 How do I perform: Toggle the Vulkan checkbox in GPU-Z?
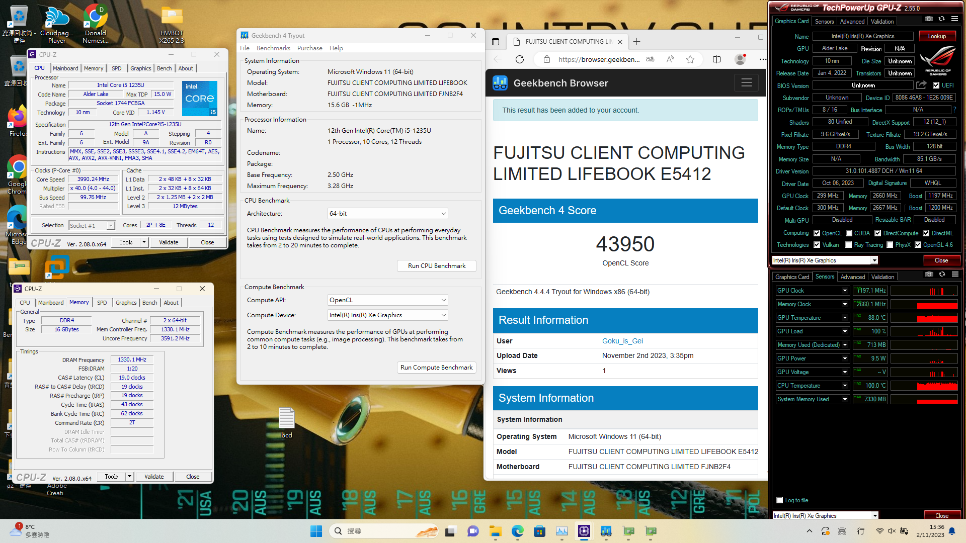click(x=817, y=245)
